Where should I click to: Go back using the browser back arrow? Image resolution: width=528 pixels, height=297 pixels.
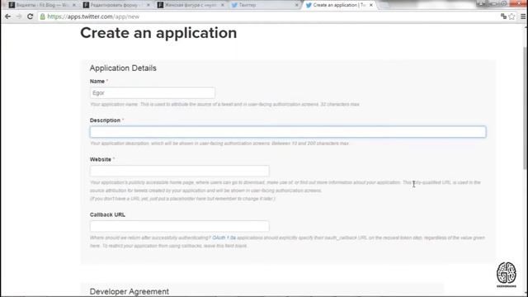[x=7, y=16]
